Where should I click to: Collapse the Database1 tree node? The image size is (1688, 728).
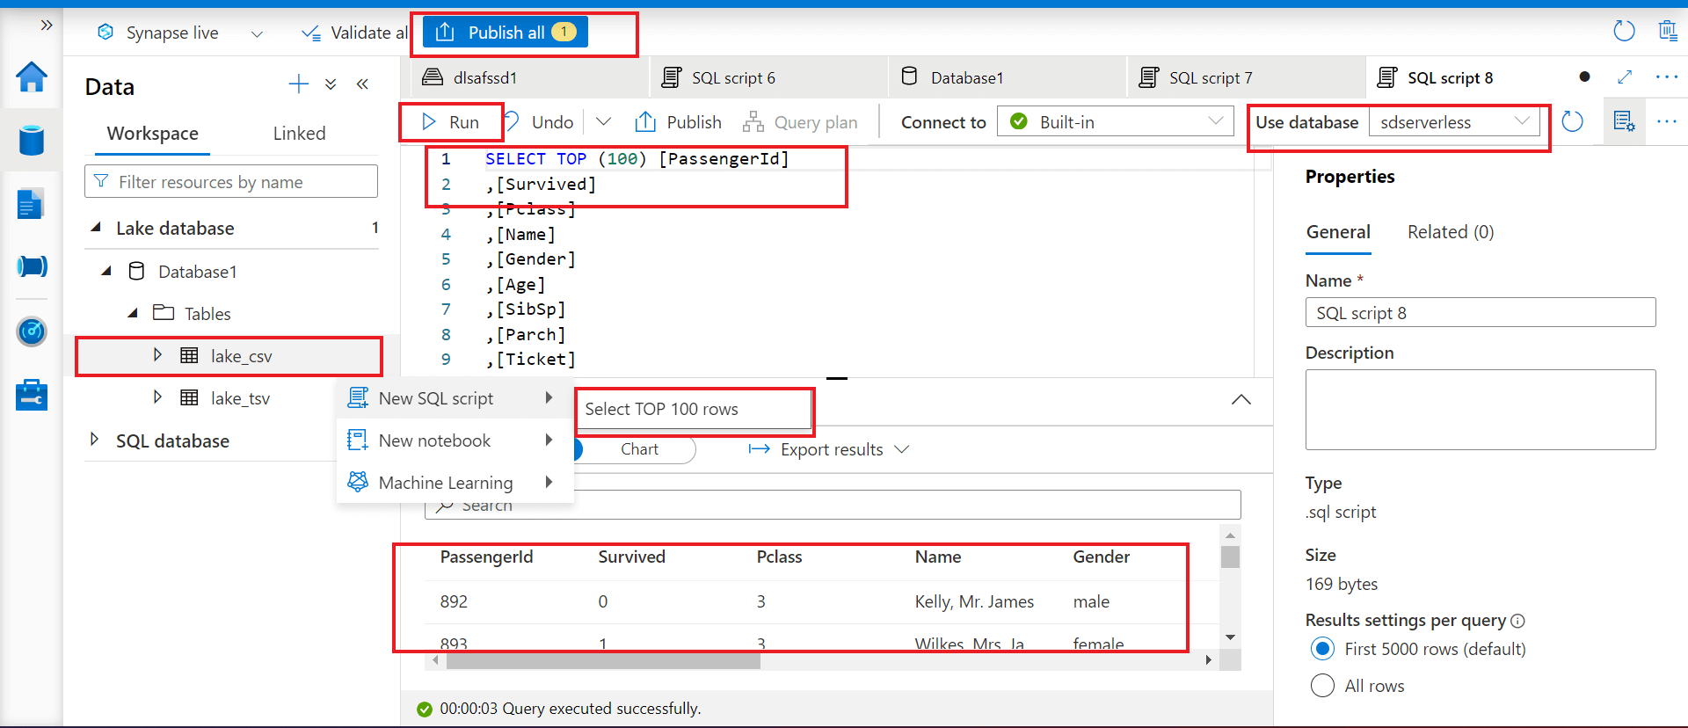(106, 271)
